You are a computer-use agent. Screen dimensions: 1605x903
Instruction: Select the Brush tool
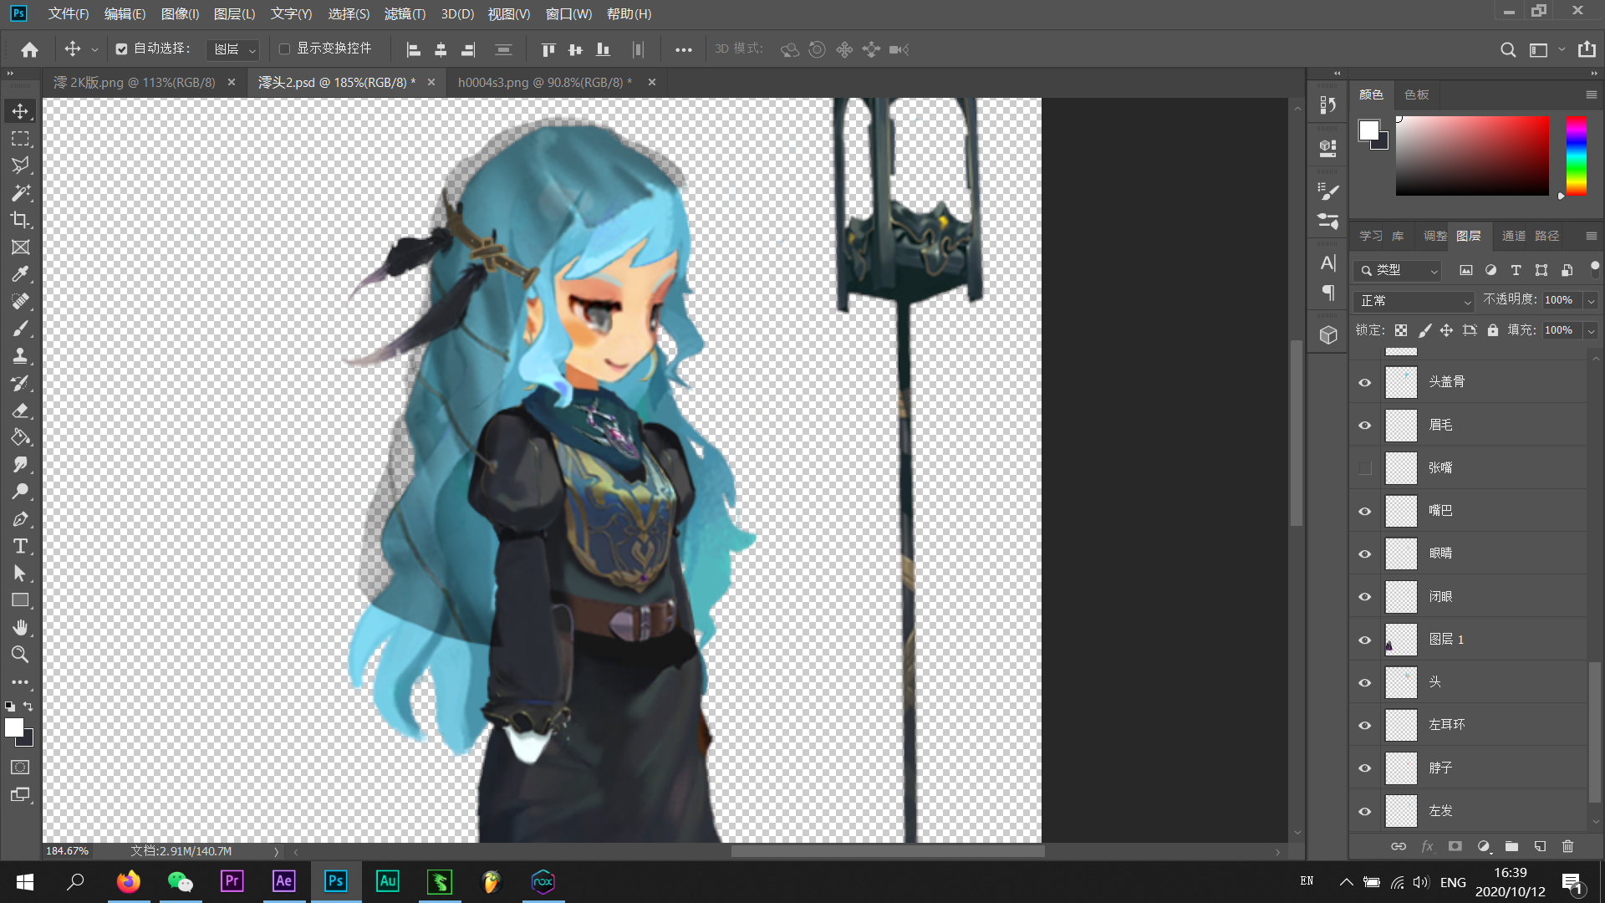20,329
